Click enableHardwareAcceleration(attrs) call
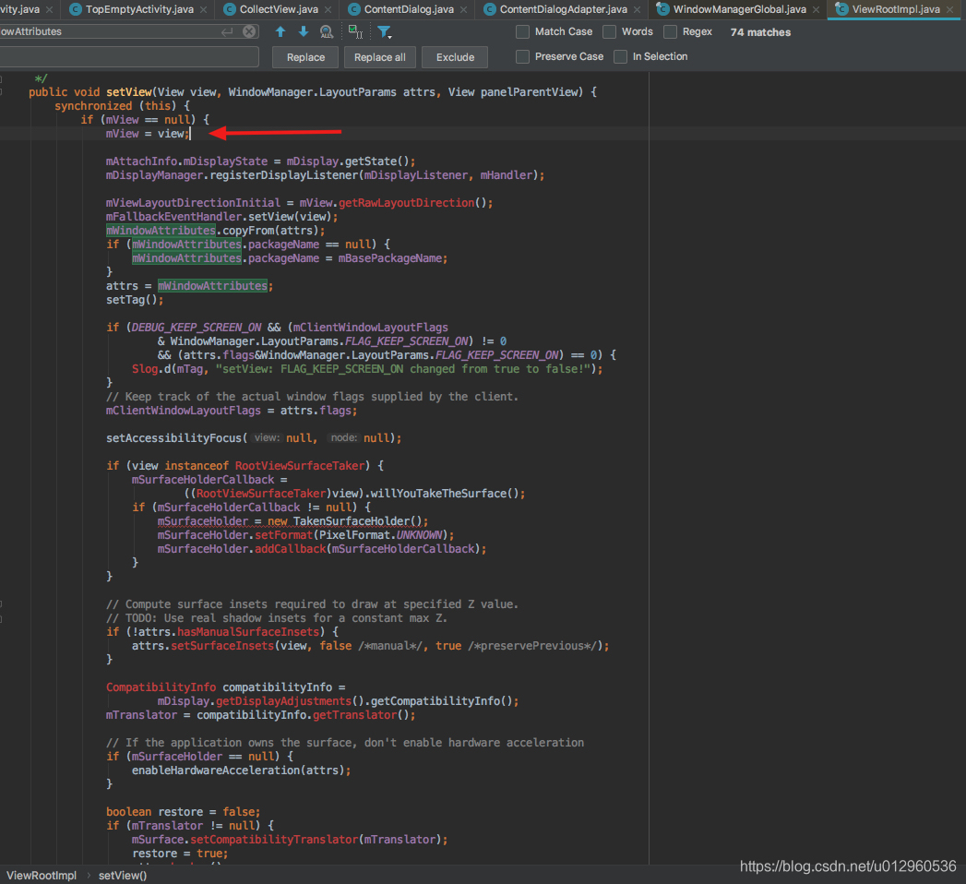 coord(241,771)
